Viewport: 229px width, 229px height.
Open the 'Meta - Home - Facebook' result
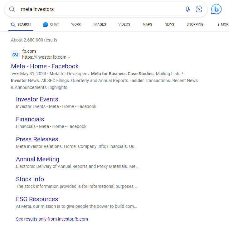(x=45, y=66)
